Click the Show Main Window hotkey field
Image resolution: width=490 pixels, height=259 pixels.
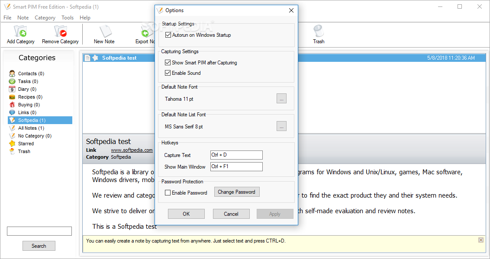pyautogui.click(x=237, y=166)
